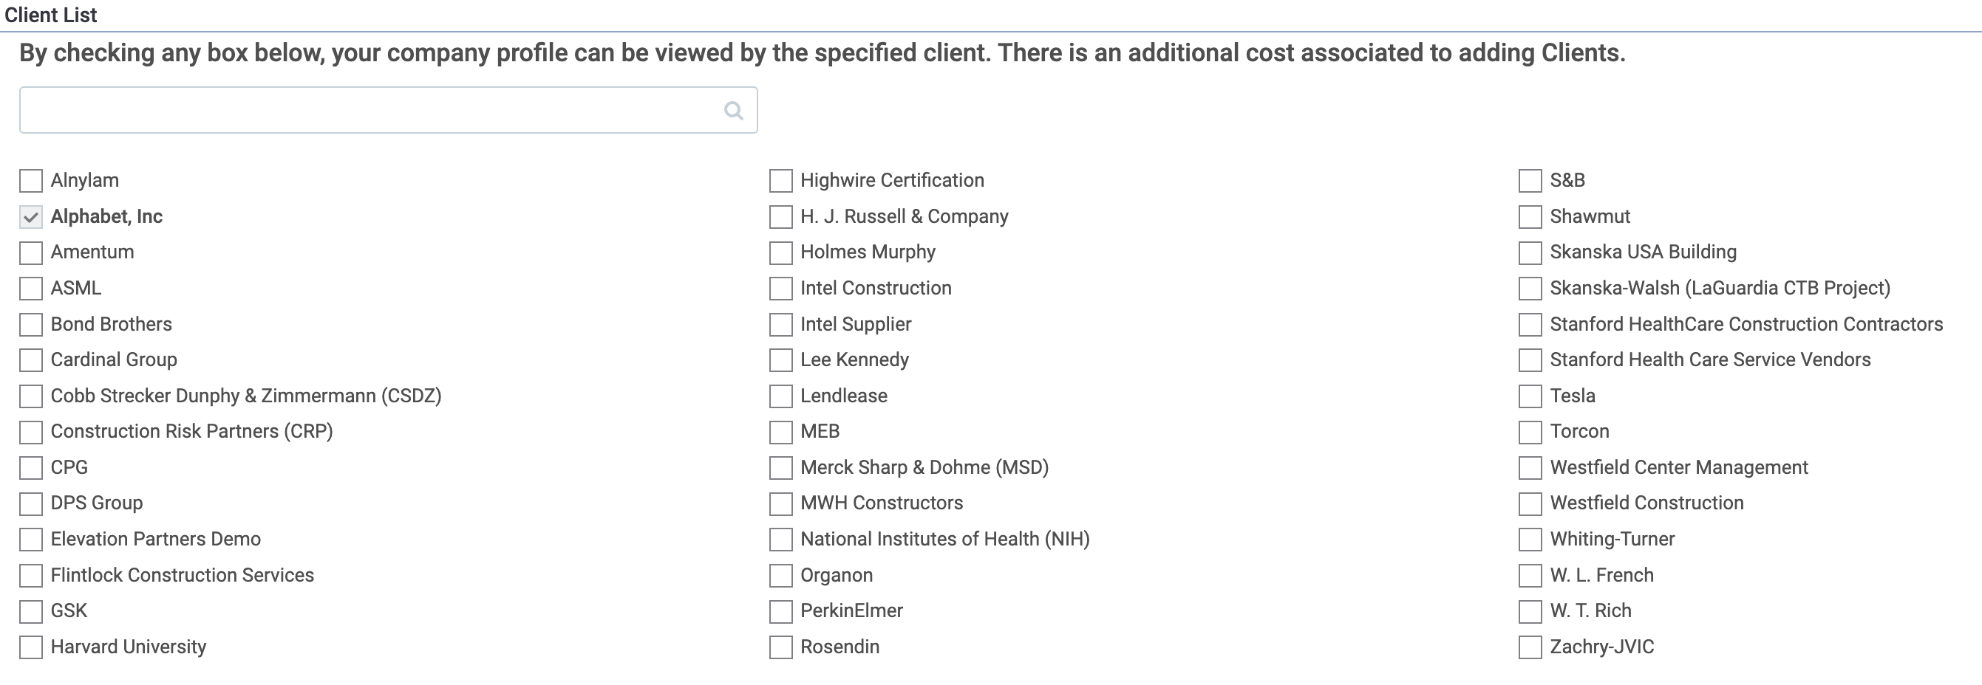Viewport: 1982px width, 685px height.
Task: Check the Alnylam checkbox
Action: pyautogui.click(x=31, y=182)
